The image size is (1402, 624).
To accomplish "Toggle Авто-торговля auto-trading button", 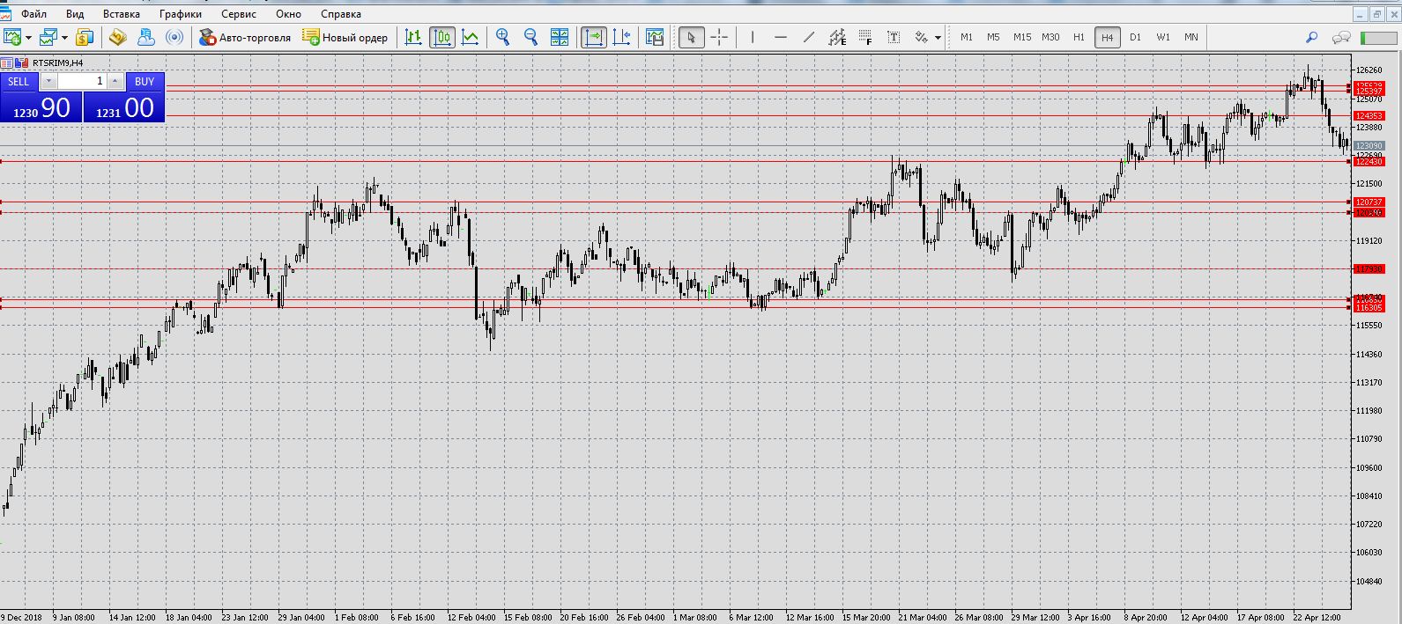I will coord(245,37).
